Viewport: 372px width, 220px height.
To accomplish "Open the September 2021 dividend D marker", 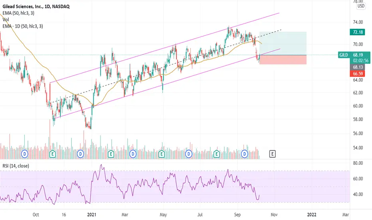I will point(244,154).
